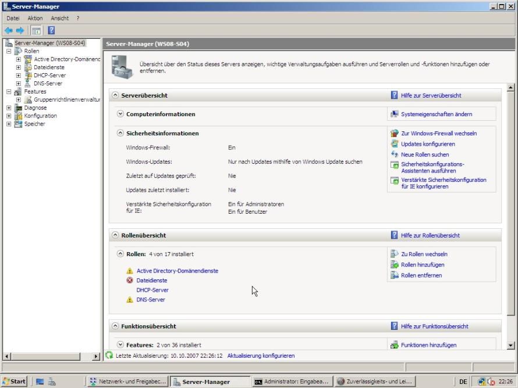Viewport: 518px width, 388px height.
Task: Expand the DHCP-Server tree node
Action: (x=19, y=76)
